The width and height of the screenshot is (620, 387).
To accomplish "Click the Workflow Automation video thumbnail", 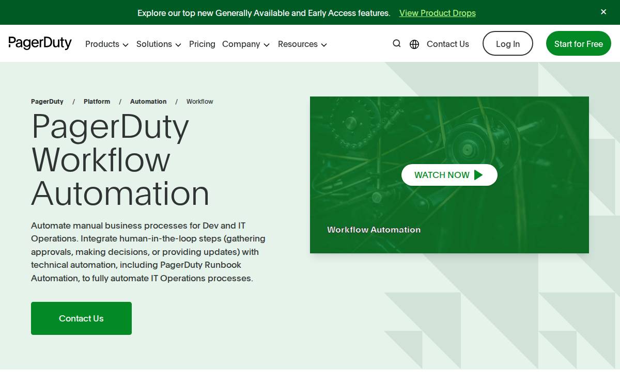I will [450, 175].
